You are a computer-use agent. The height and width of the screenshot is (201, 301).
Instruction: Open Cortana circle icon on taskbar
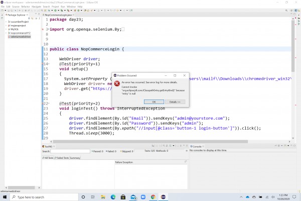(83, 197)
